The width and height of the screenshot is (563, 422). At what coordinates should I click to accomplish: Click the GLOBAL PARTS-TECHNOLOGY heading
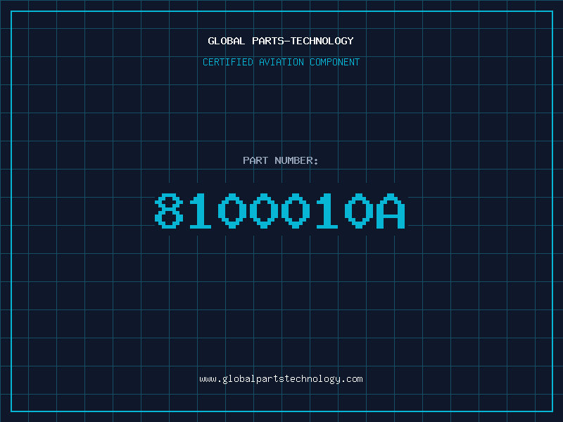tap(281, 41)
